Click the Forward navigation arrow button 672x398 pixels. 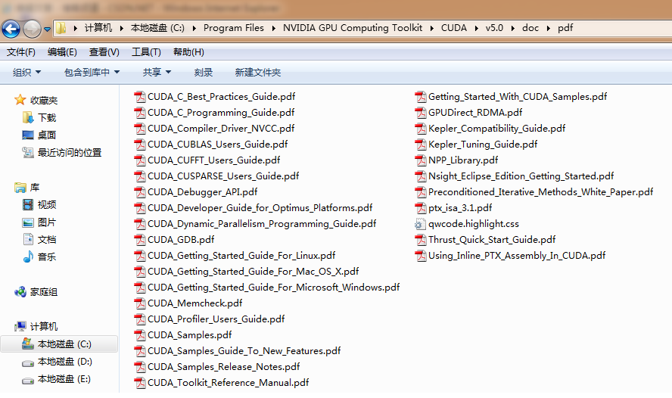32,30
